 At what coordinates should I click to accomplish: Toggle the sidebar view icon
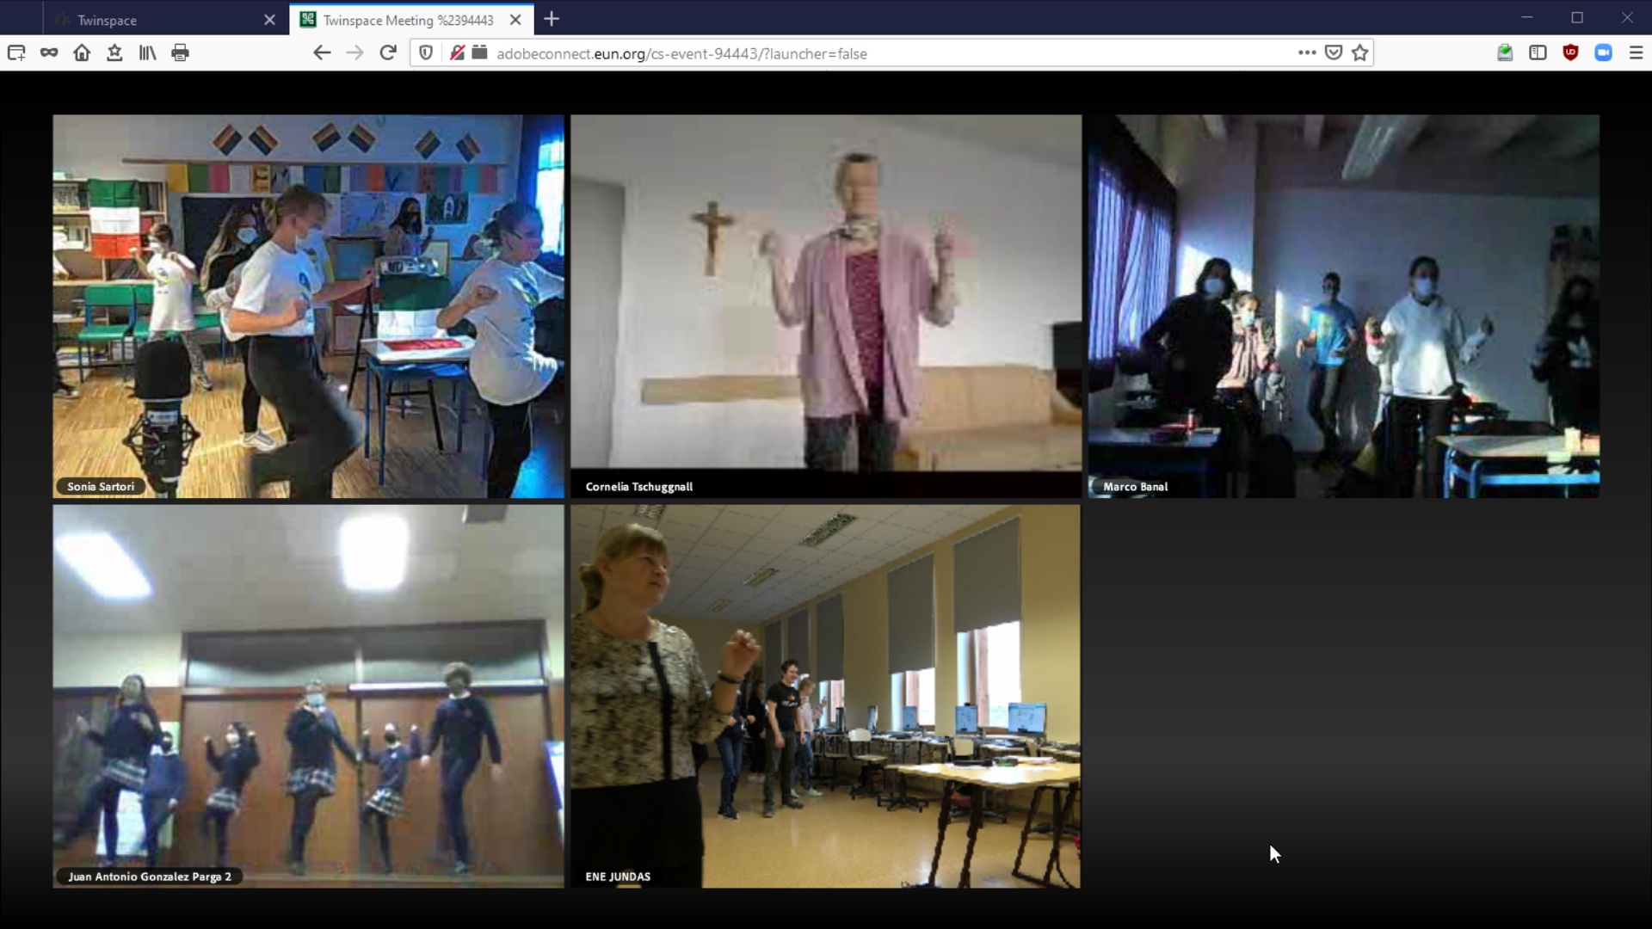pos(1538,53)
